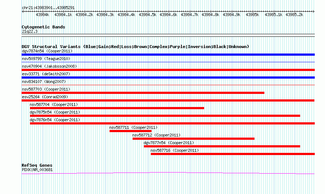The width and height of the screenshot is (325, 194).
Task: Click the nsv834107 thin red line
Action: click(x=168, y=85)
